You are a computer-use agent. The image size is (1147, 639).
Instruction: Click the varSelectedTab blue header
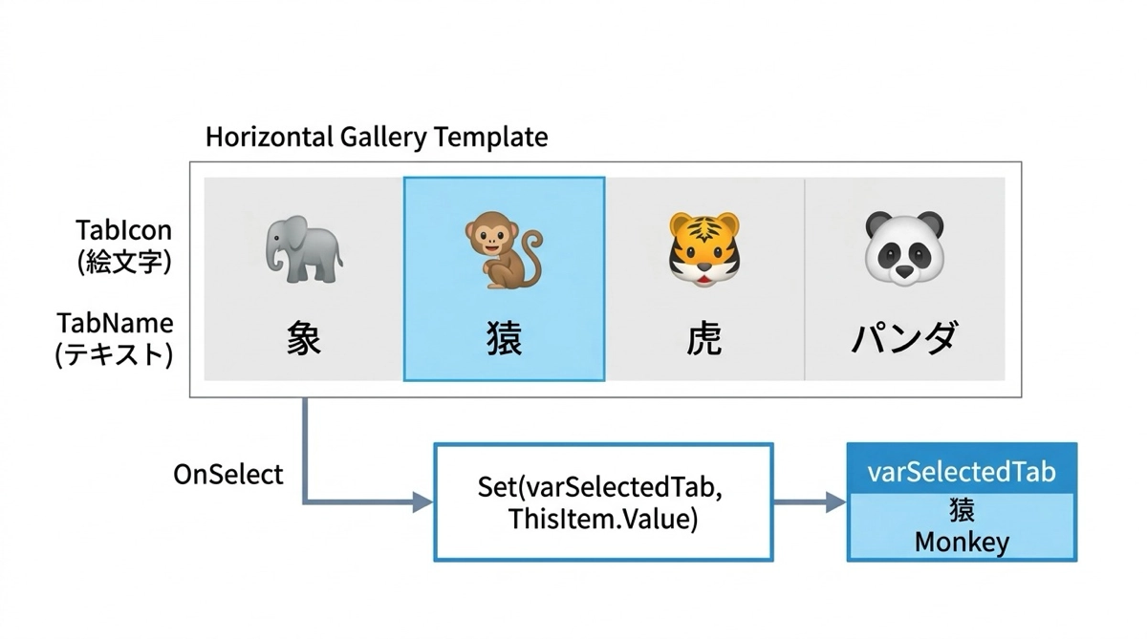[962, 472]
